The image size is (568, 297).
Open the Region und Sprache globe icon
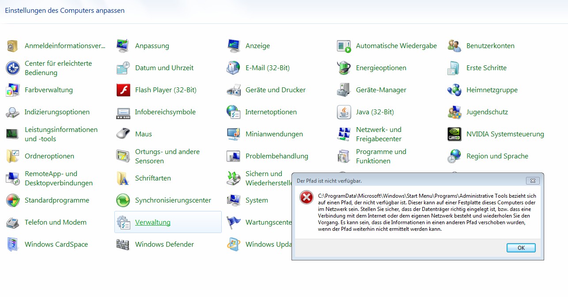(x=454, y=156)
